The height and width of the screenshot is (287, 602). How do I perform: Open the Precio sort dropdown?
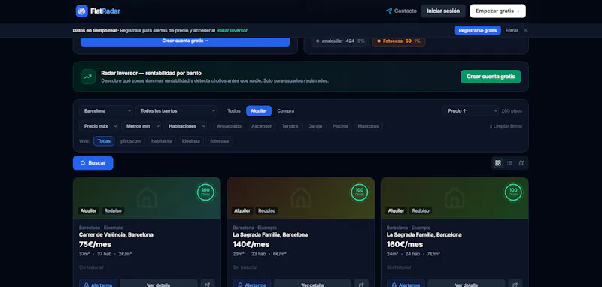coord(470,110)
